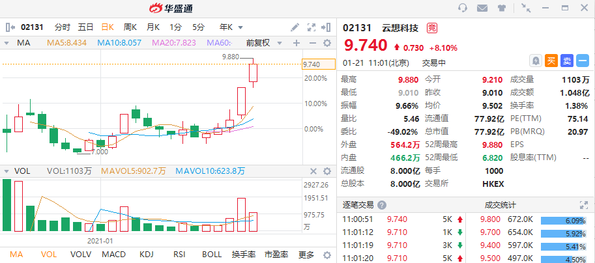This screenshot has width=595, height=263.
Task: Click the shrink window arrows icon
Action: tap(526, 8)
